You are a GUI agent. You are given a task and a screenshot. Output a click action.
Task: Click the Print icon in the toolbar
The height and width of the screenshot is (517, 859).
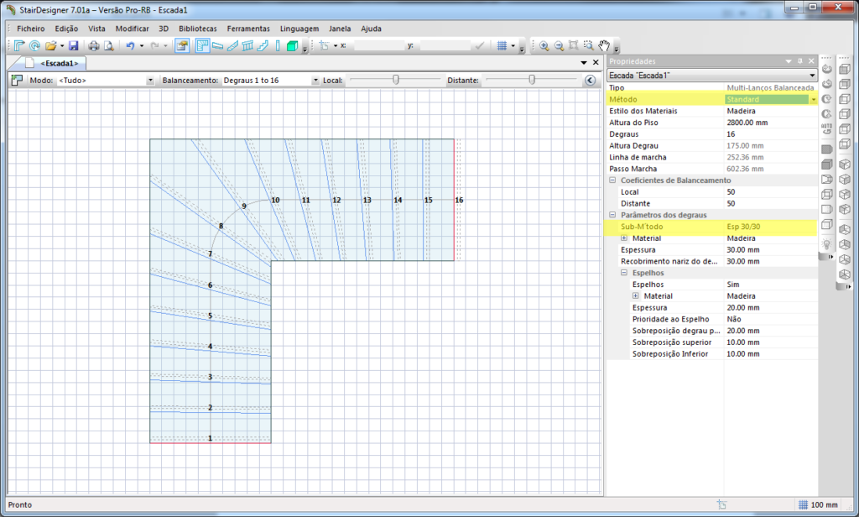tap(94, 45)
